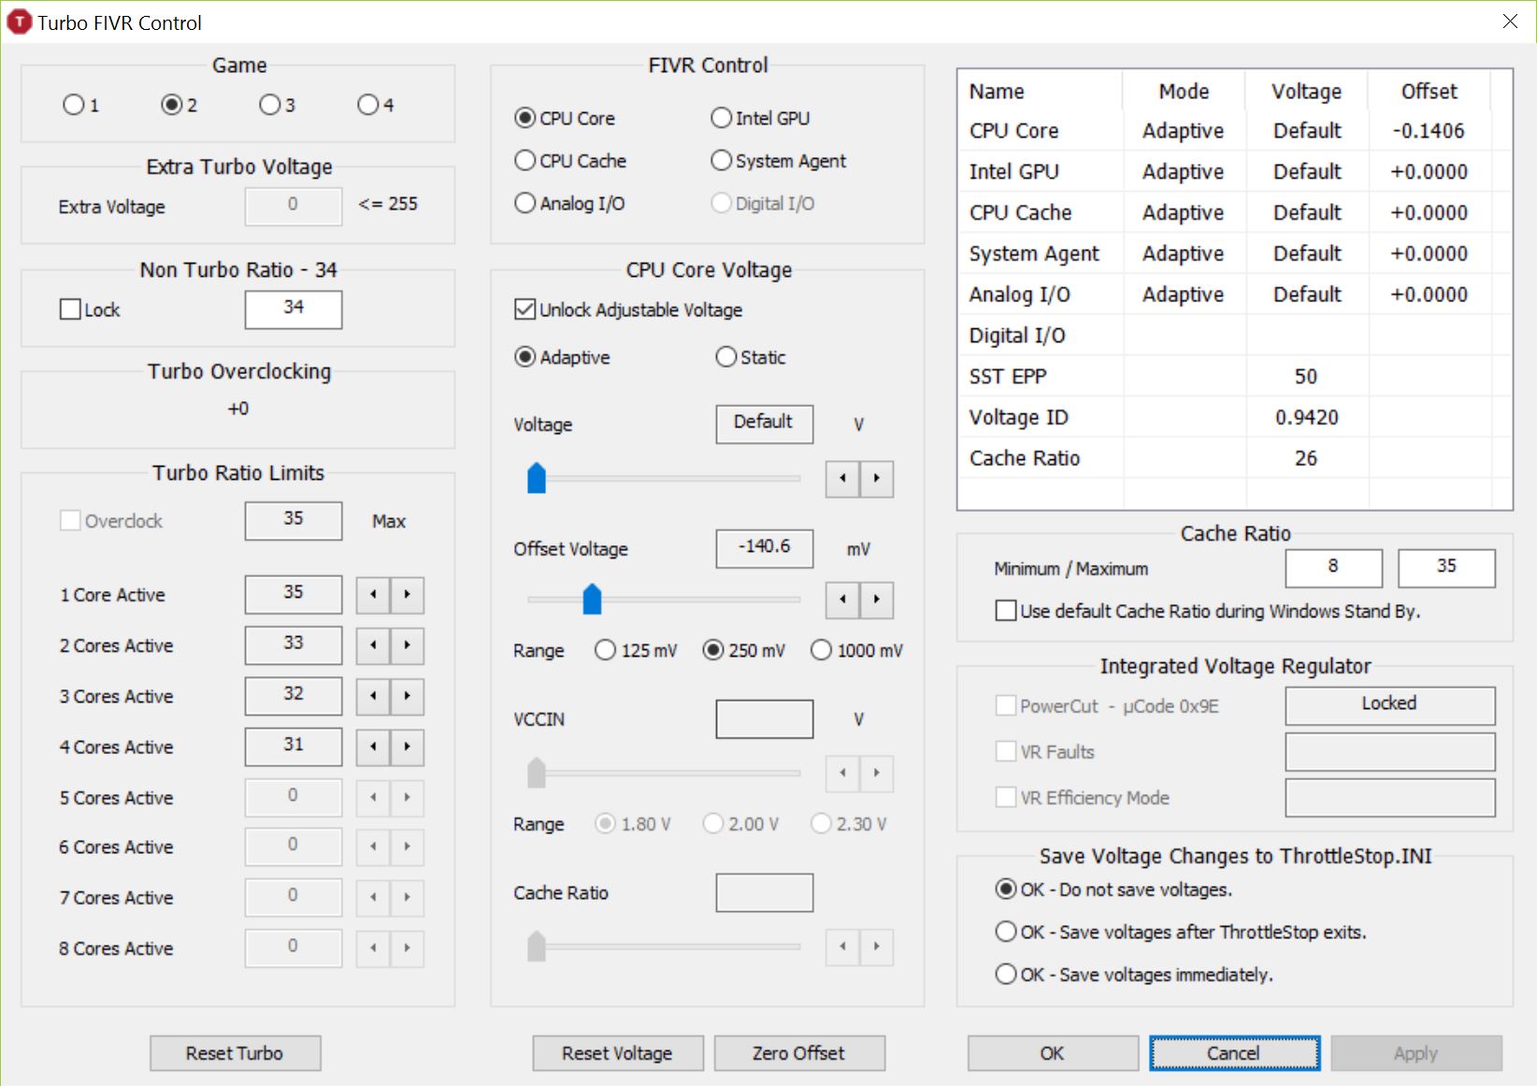Image resolution: width=1537 pixels, height=1086 pixels.
Task: Click Zero Offset button
Action: click(x=799, y=1053)
